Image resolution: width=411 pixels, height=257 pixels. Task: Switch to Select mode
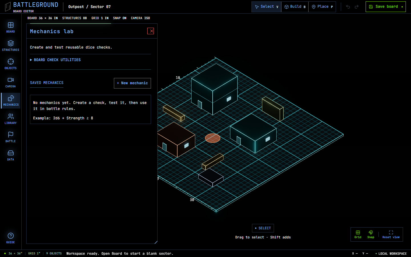coord(266,7)
